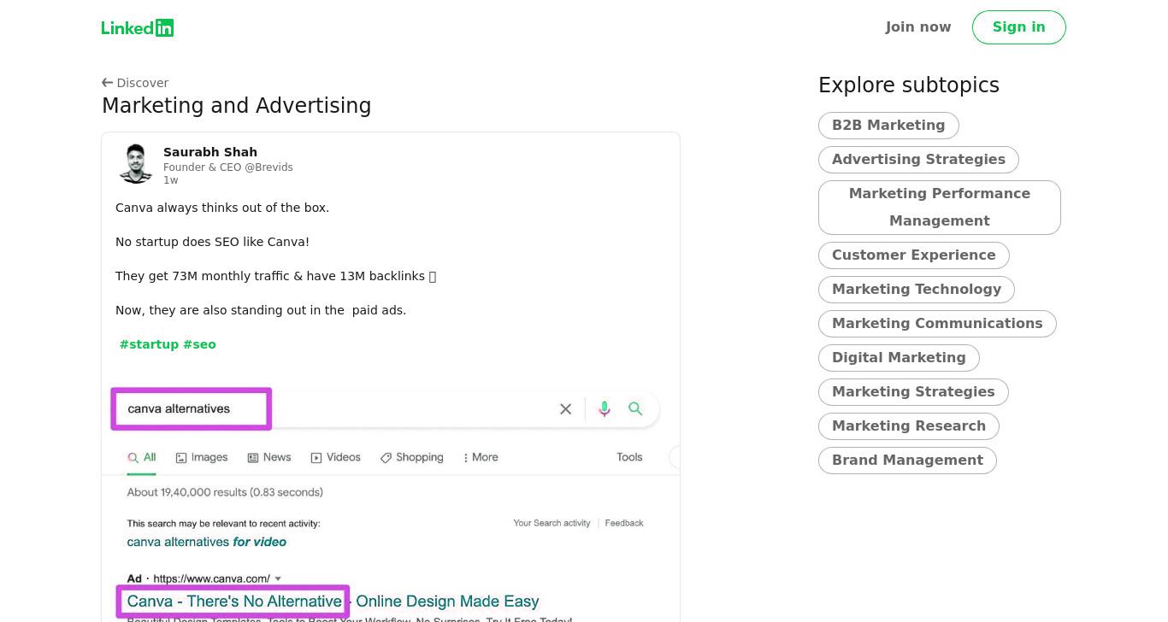The height and width of the screenshot is (622, 1168).
Task: Click the Explore subtopics heading
Action: 909,85
